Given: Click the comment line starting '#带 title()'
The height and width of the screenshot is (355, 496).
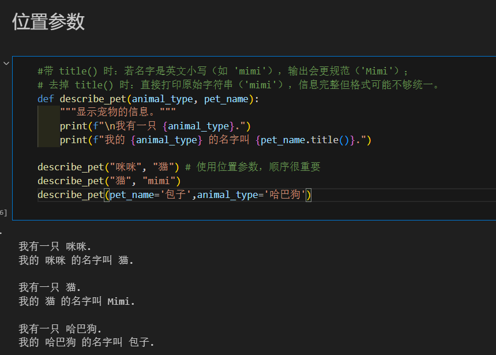Looking at the screenshot, I should click(x=223, y=71).
